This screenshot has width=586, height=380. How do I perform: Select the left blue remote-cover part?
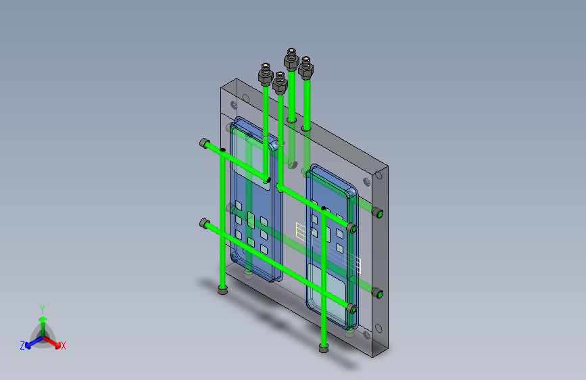255,199
